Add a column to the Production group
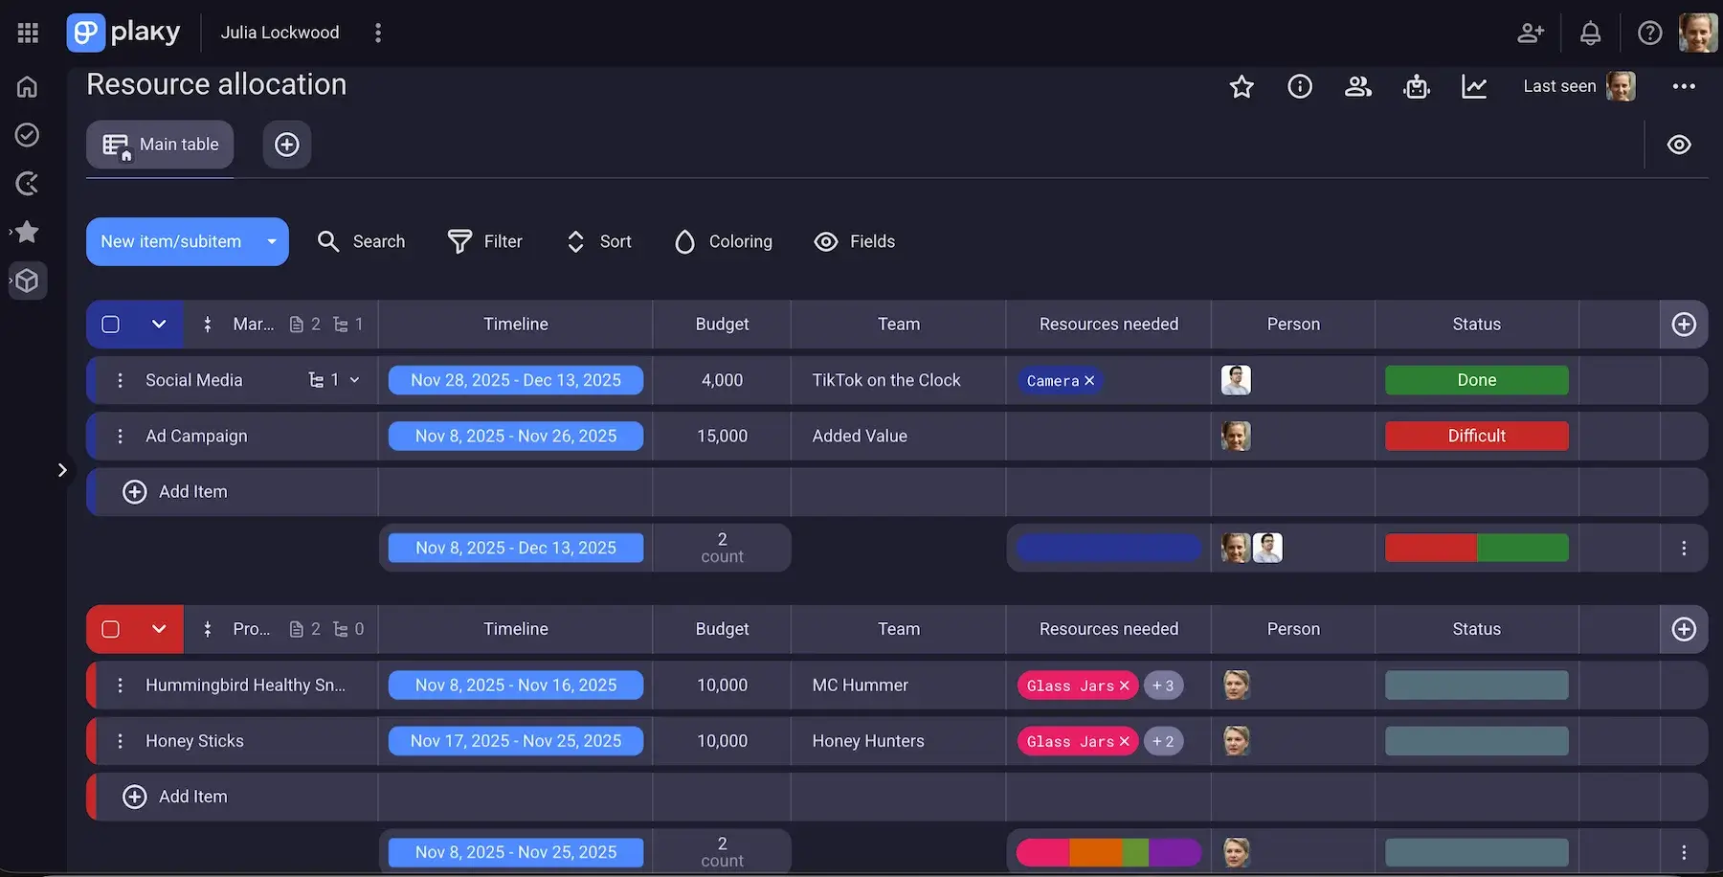Screen dimensions: 1723x877 [1684, 629]
